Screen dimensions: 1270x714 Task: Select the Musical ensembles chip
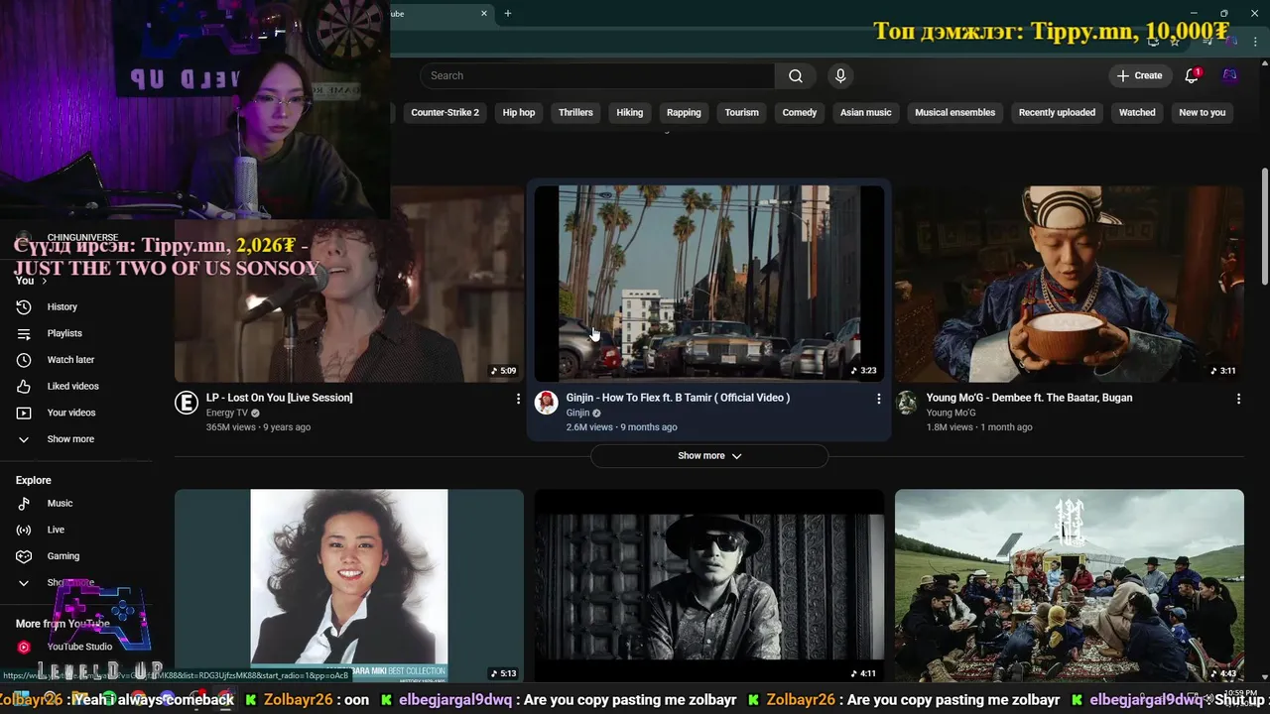(954, 112)
